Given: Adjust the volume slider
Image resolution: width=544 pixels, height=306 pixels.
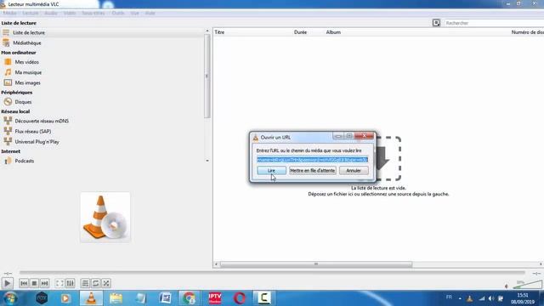Looking at the screenshot, I should (x=527, y=286).
